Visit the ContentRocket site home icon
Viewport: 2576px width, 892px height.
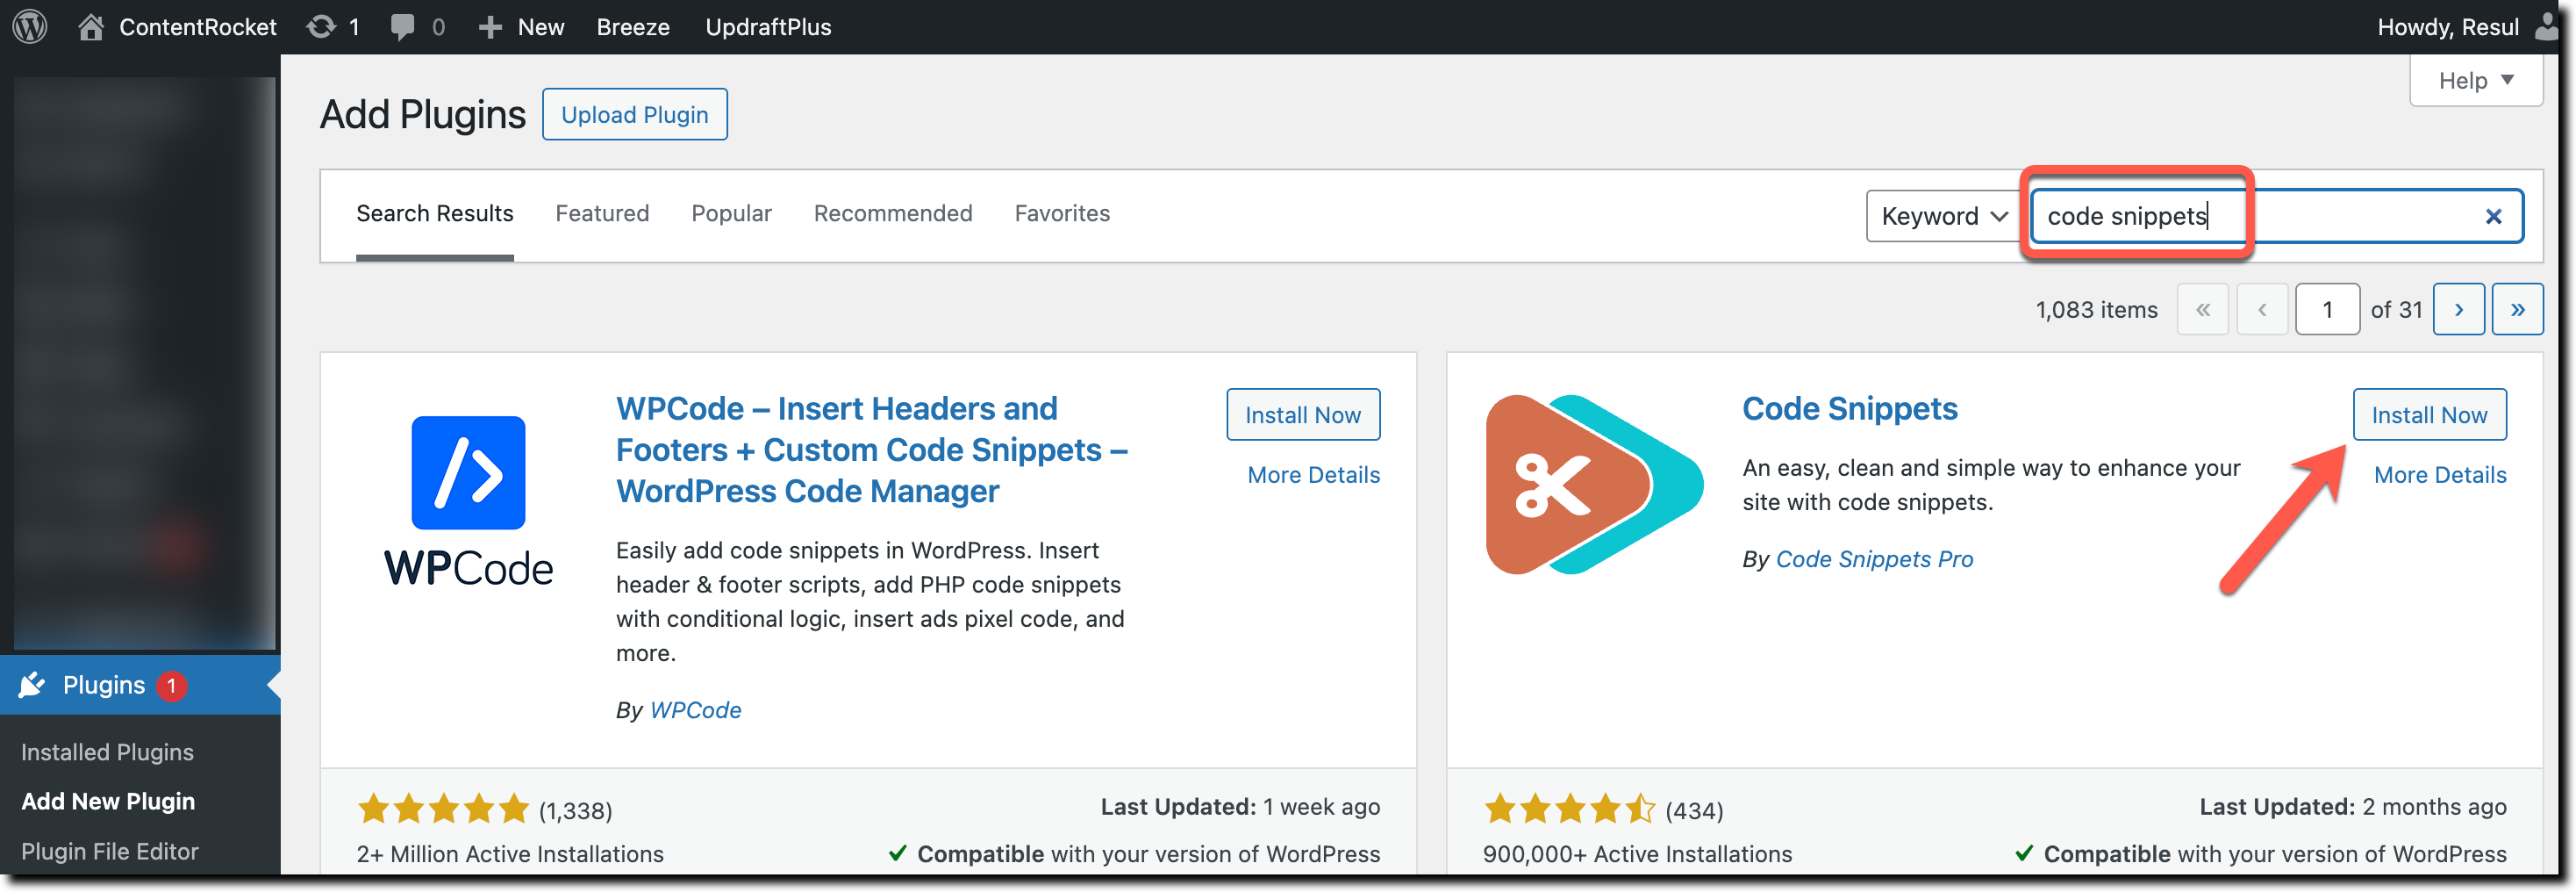[x=91, y=27]
